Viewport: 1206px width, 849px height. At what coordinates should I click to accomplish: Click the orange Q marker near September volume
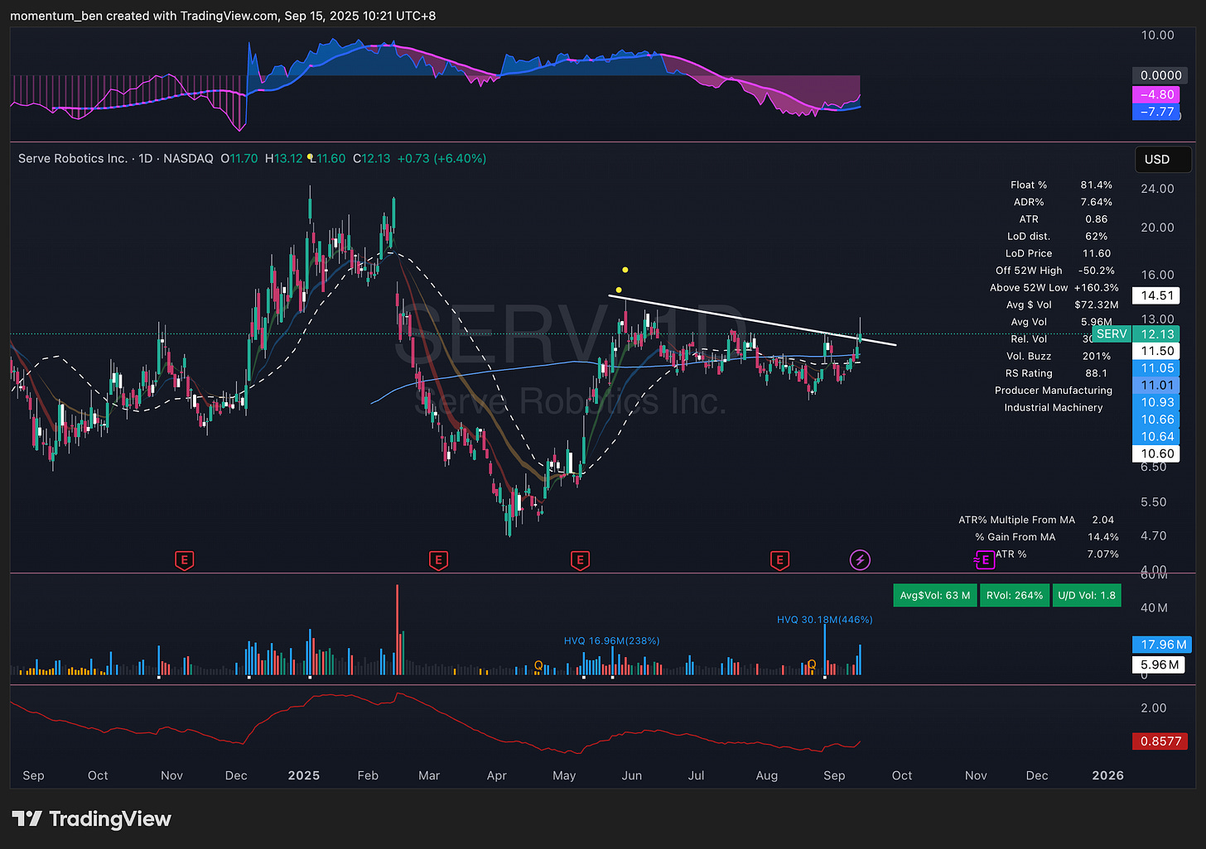click(x=812, y=664)
